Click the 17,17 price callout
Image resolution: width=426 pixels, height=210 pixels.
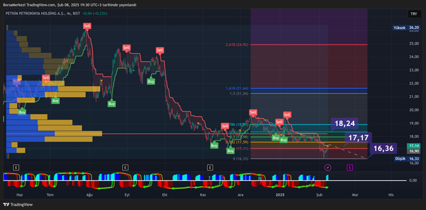click(x=358, y=138)
